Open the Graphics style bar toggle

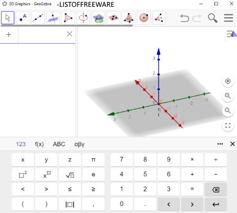(232, 34)
